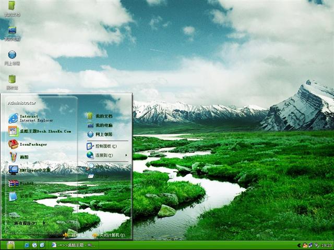Launch Internet Explorer from the Quick Launch bar
The image size is (334, 250).
pyautogui.click(x=27, y=245)
